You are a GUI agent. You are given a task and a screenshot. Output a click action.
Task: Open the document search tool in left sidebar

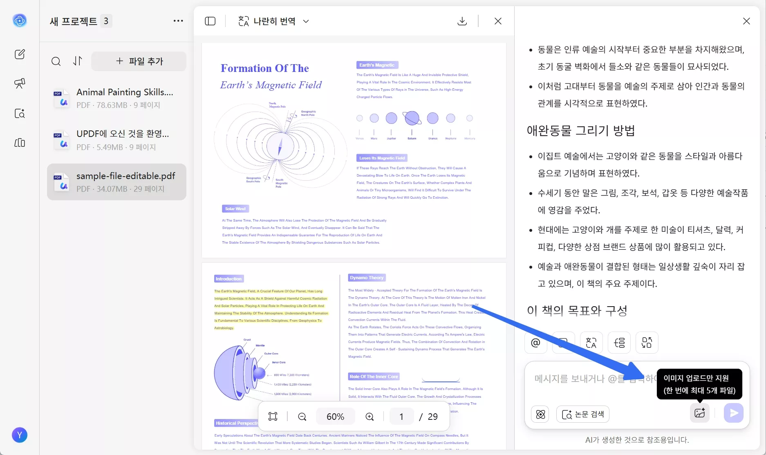pyautogui.click(x=20, y=114)
